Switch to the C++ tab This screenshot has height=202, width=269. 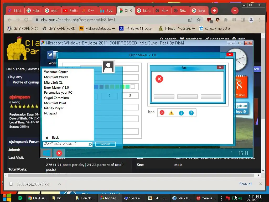[x=89, y=11]
